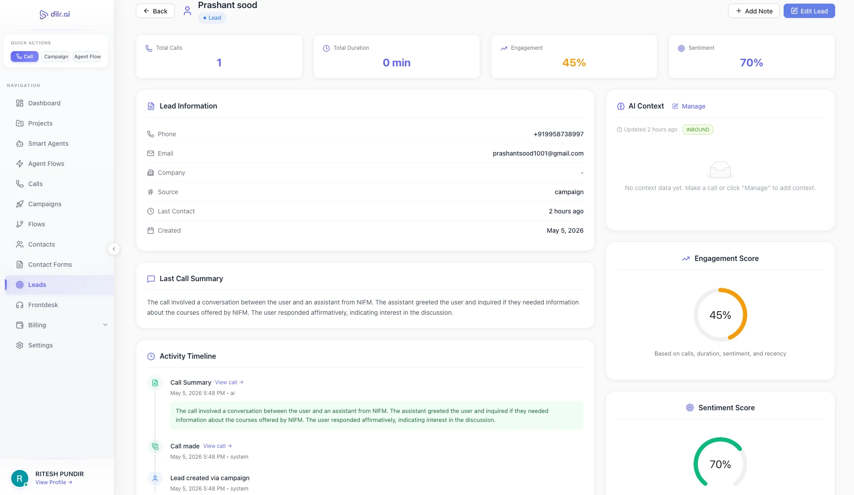The image size is (854, 495).
Task: Click the Flows branch icon
Action: tap(20, 224)
